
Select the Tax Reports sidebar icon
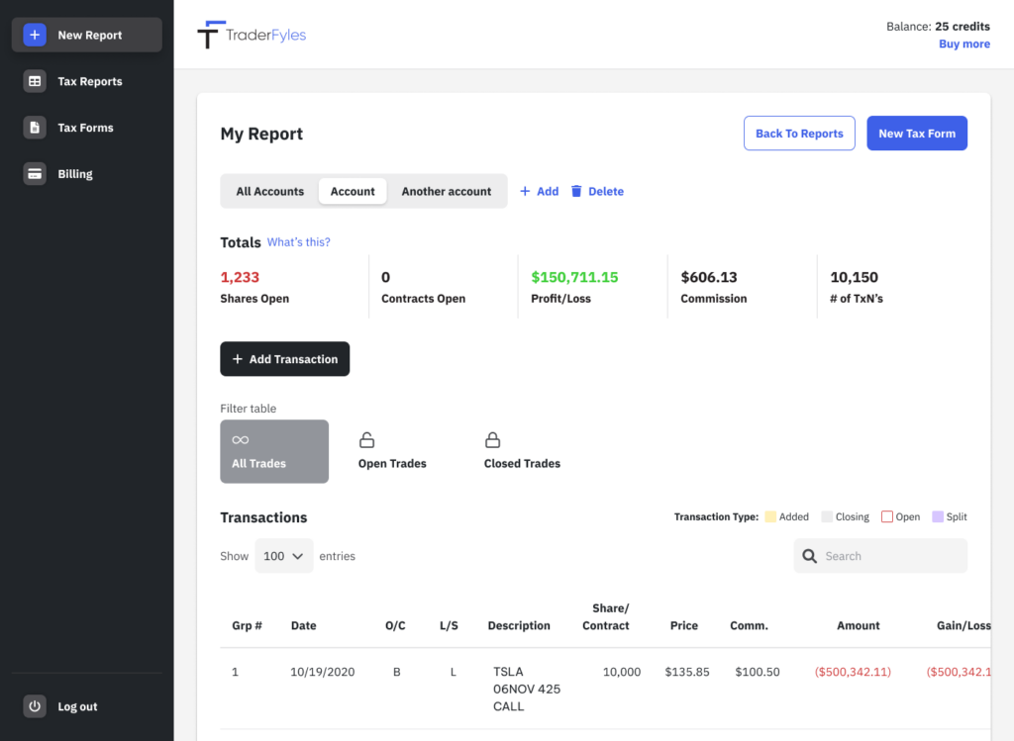point(35,81)
